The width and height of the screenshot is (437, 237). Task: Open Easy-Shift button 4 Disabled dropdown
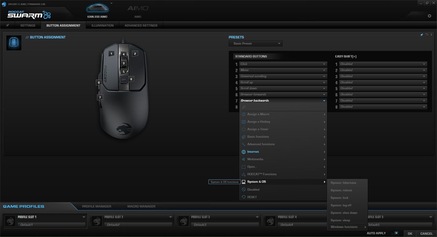click(383, 83)
